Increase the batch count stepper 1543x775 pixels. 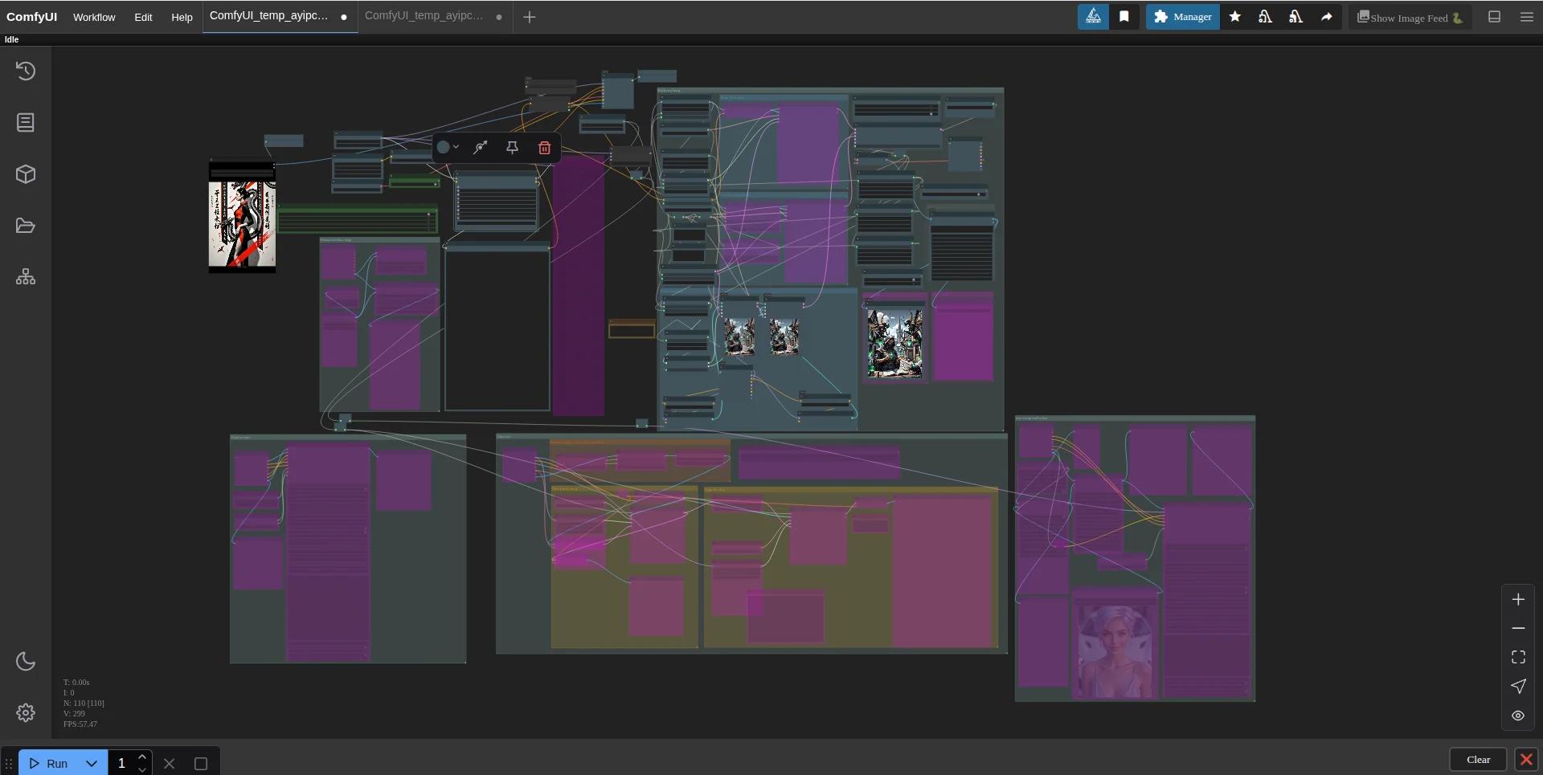[142, 757]
